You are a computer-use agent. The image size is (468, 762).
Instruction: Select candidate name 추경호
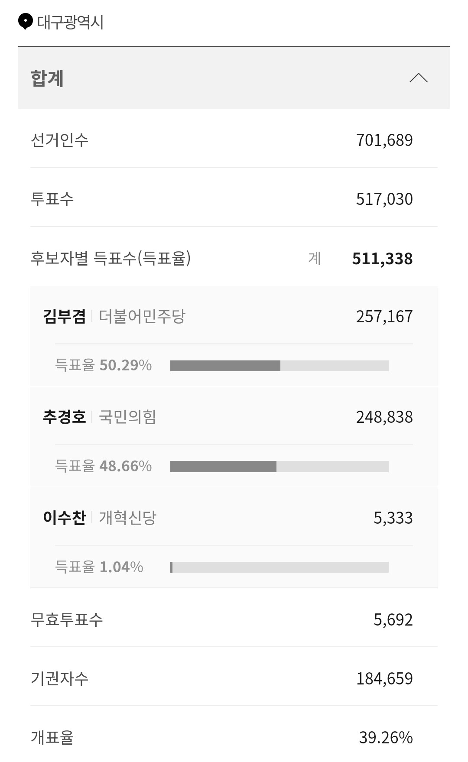point(65,417)
